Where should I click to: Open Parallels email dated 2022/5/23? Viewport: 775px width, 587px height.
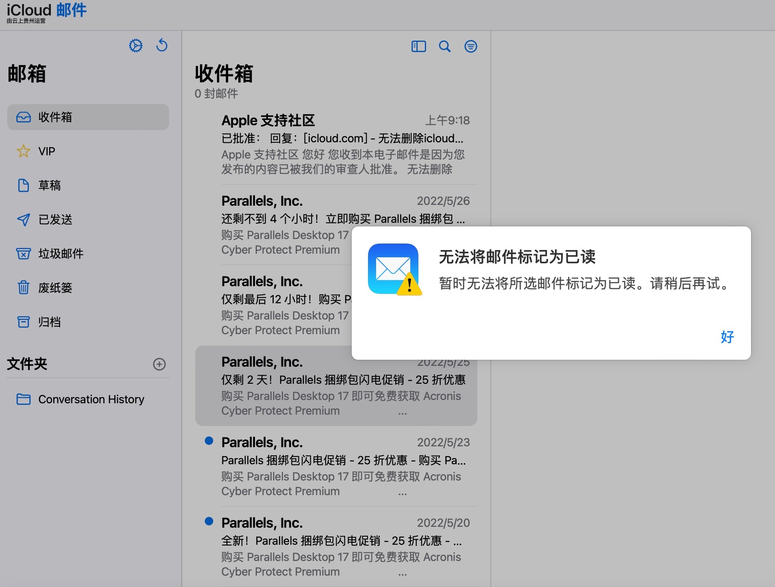(336, 466)
